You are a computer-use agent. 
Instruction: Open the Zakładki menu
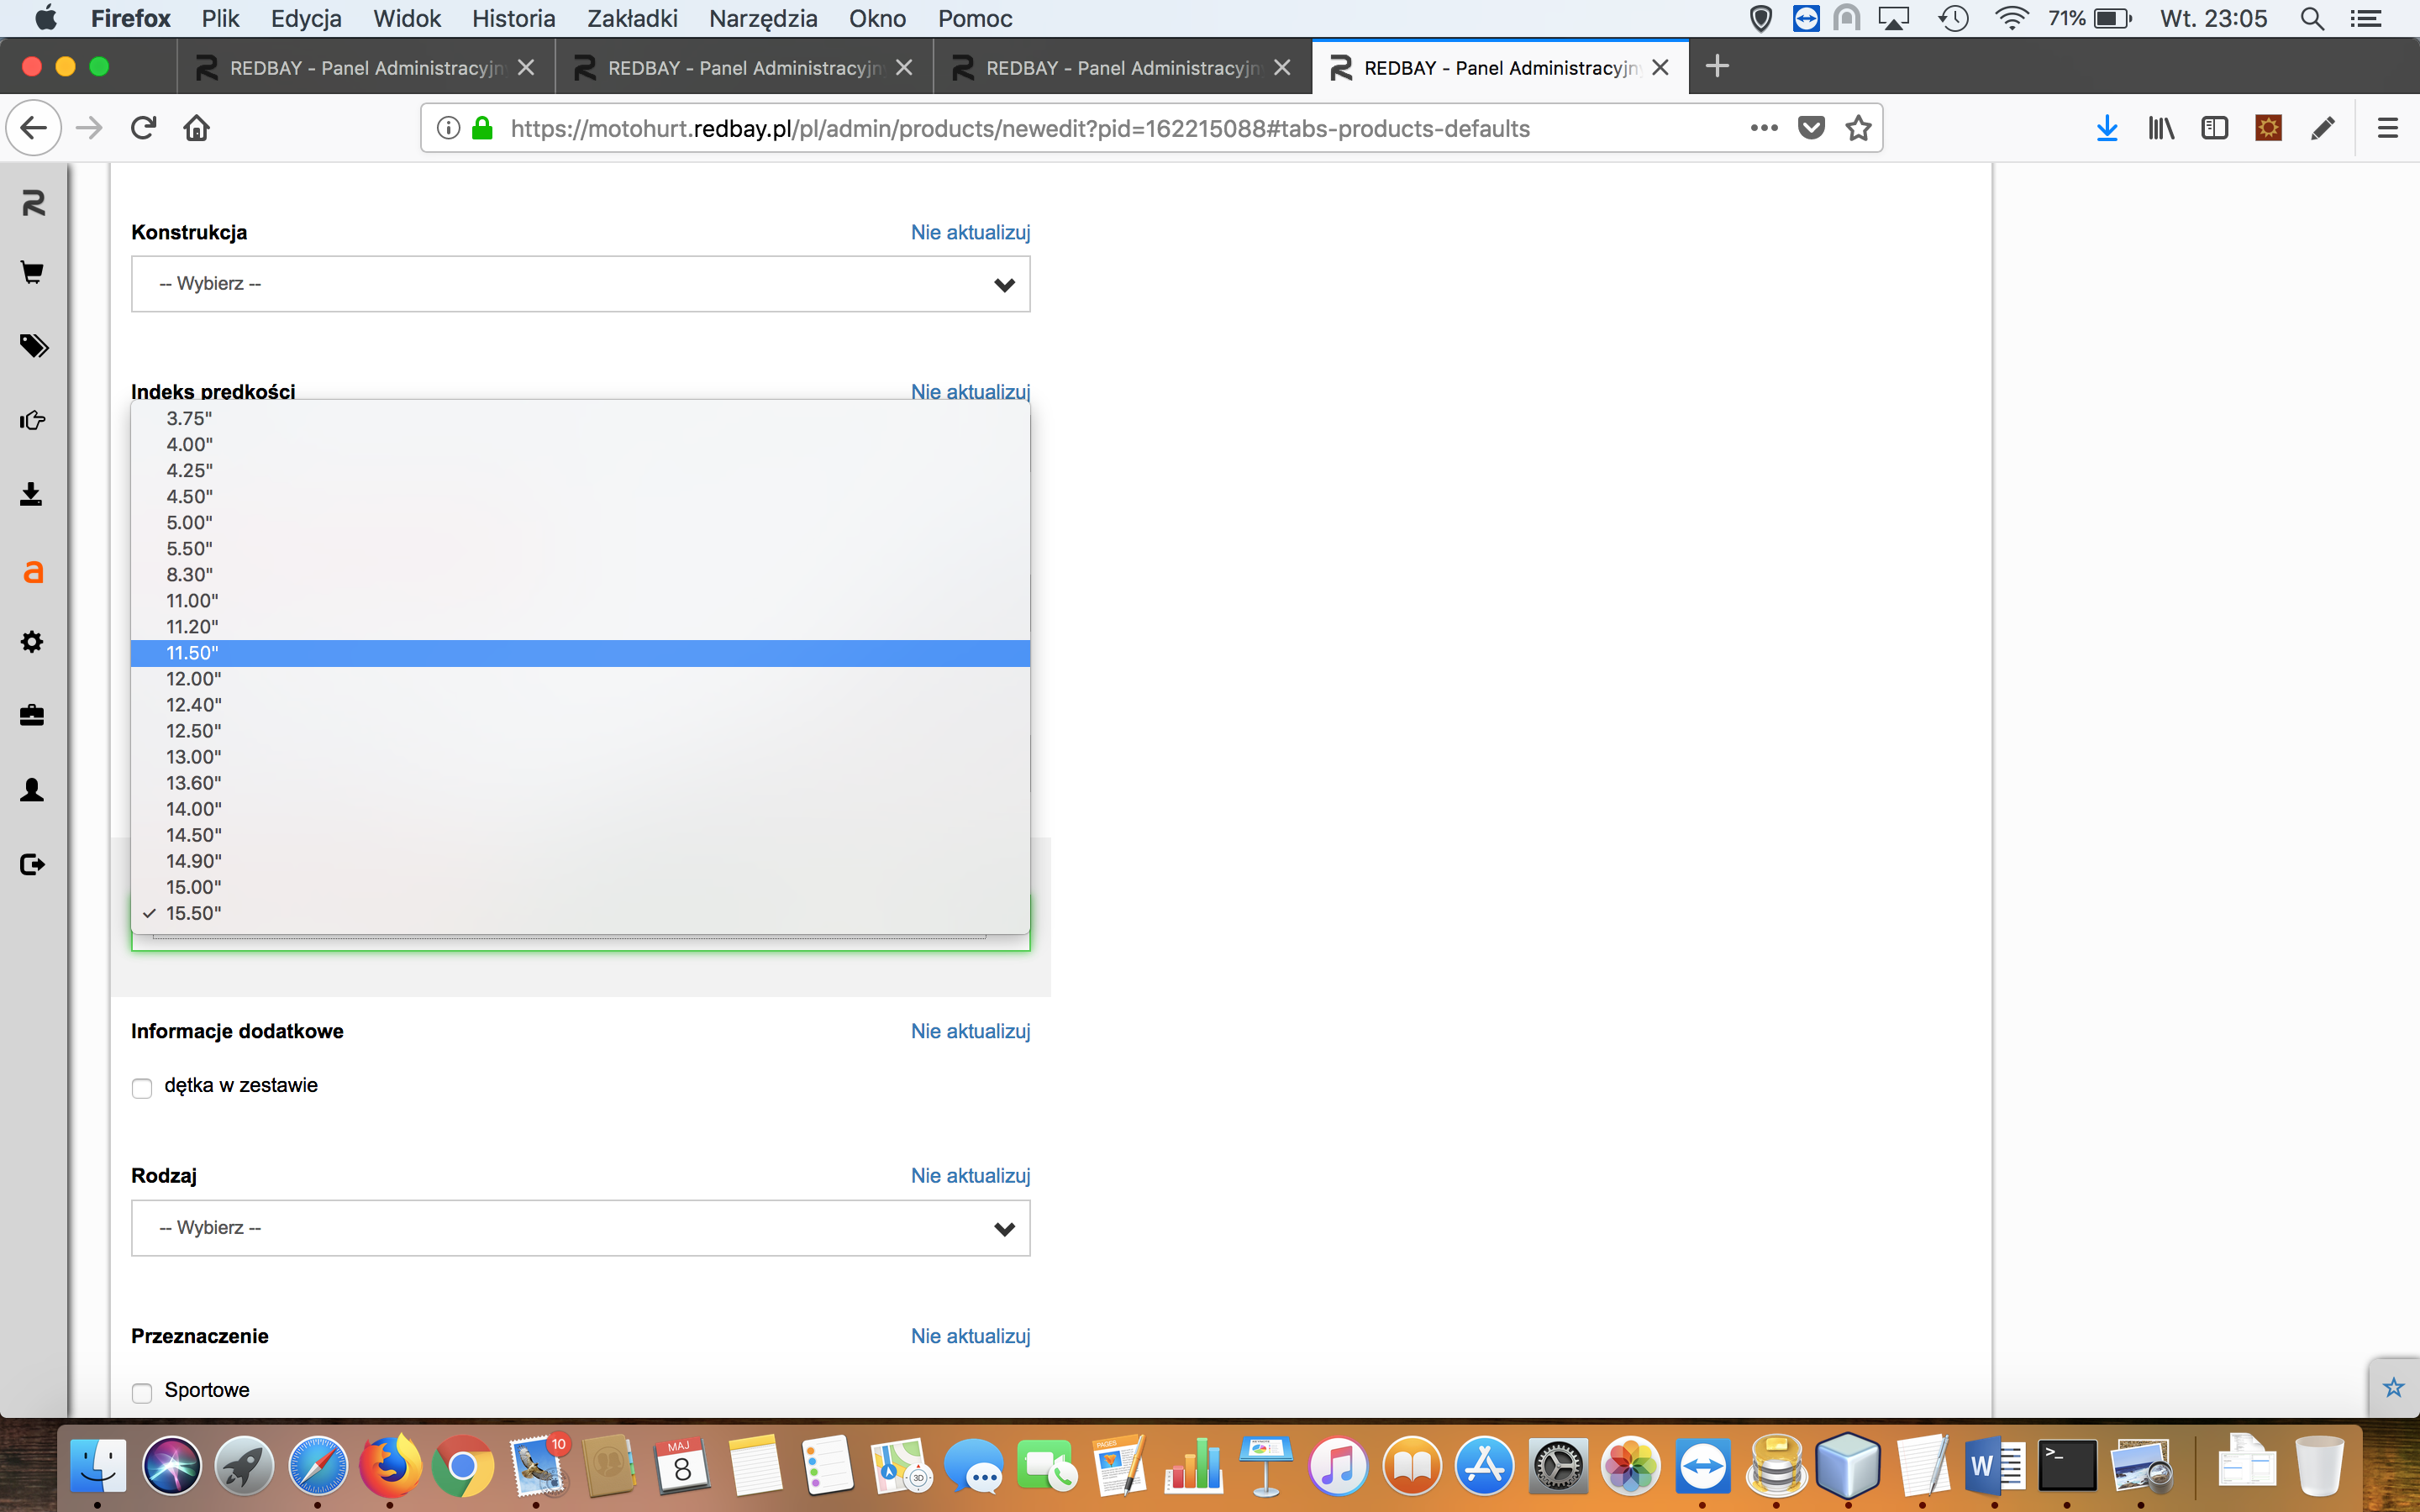click(631, 18)
